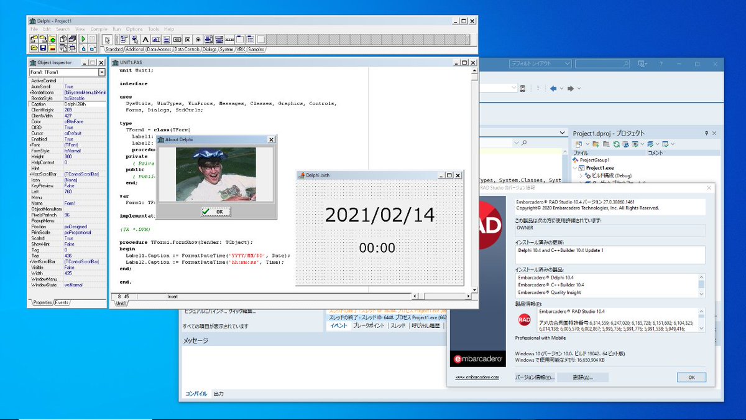Click the green Run button in Delphi toolbar
746x420 pixels.
click(83, 39)
